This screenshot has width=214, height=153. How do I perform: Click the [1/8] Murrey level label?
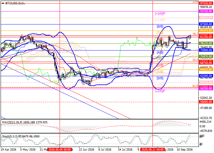[x=160, y=72]
